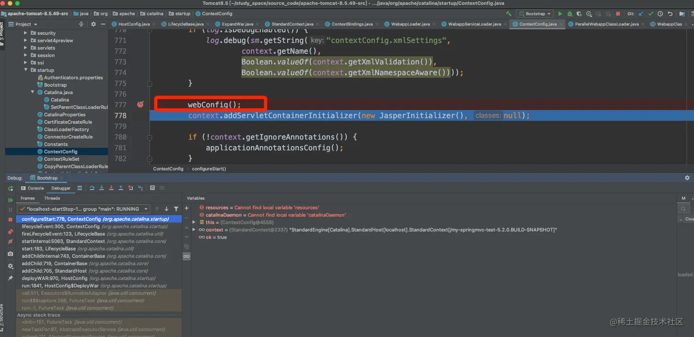The height and width of the screenshot is (337, 694).
Task: Click Git Update Project arrow icon
Action: pos(641,14)
